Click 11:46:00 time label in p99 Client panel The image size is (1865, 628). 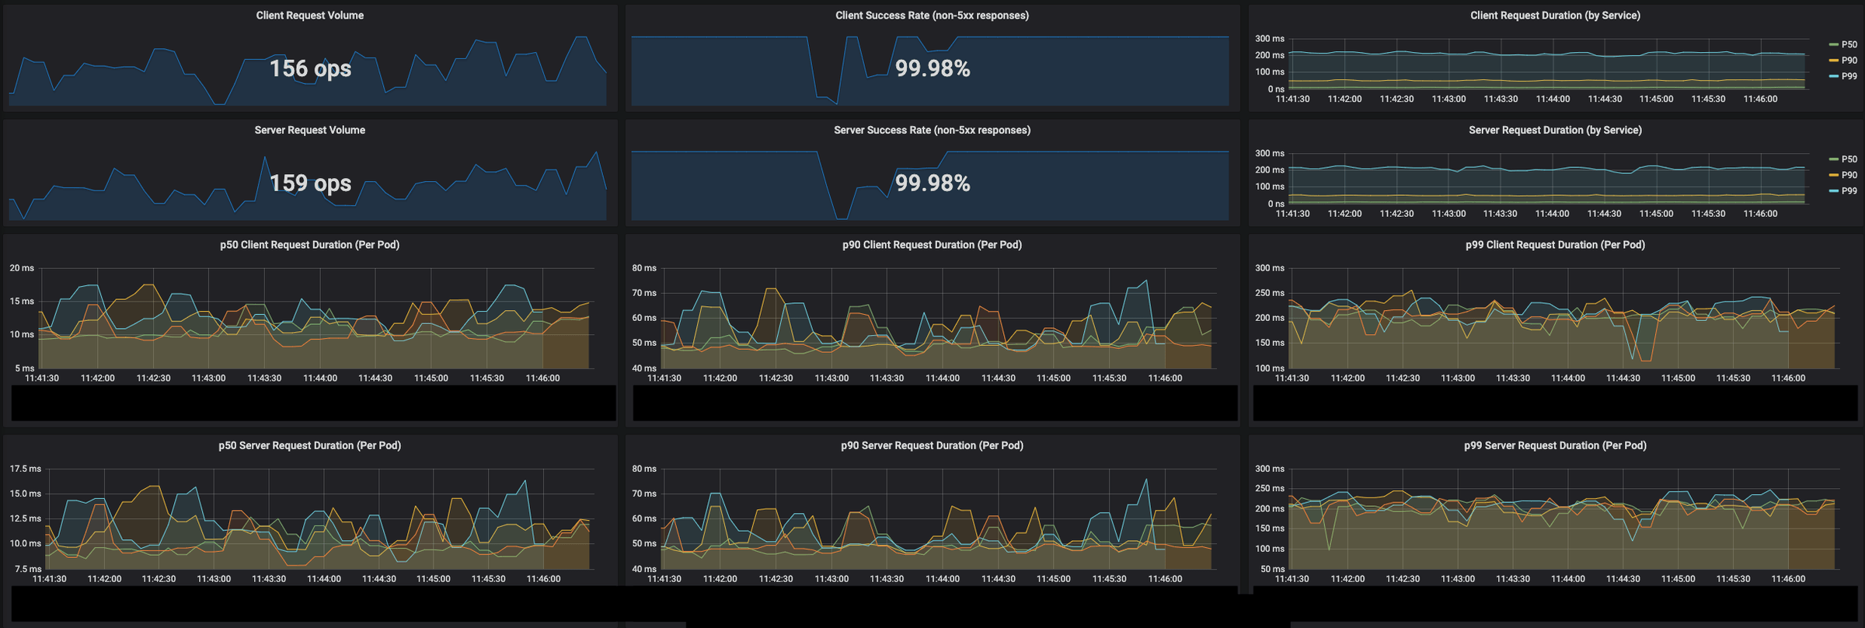(1788, 379)
